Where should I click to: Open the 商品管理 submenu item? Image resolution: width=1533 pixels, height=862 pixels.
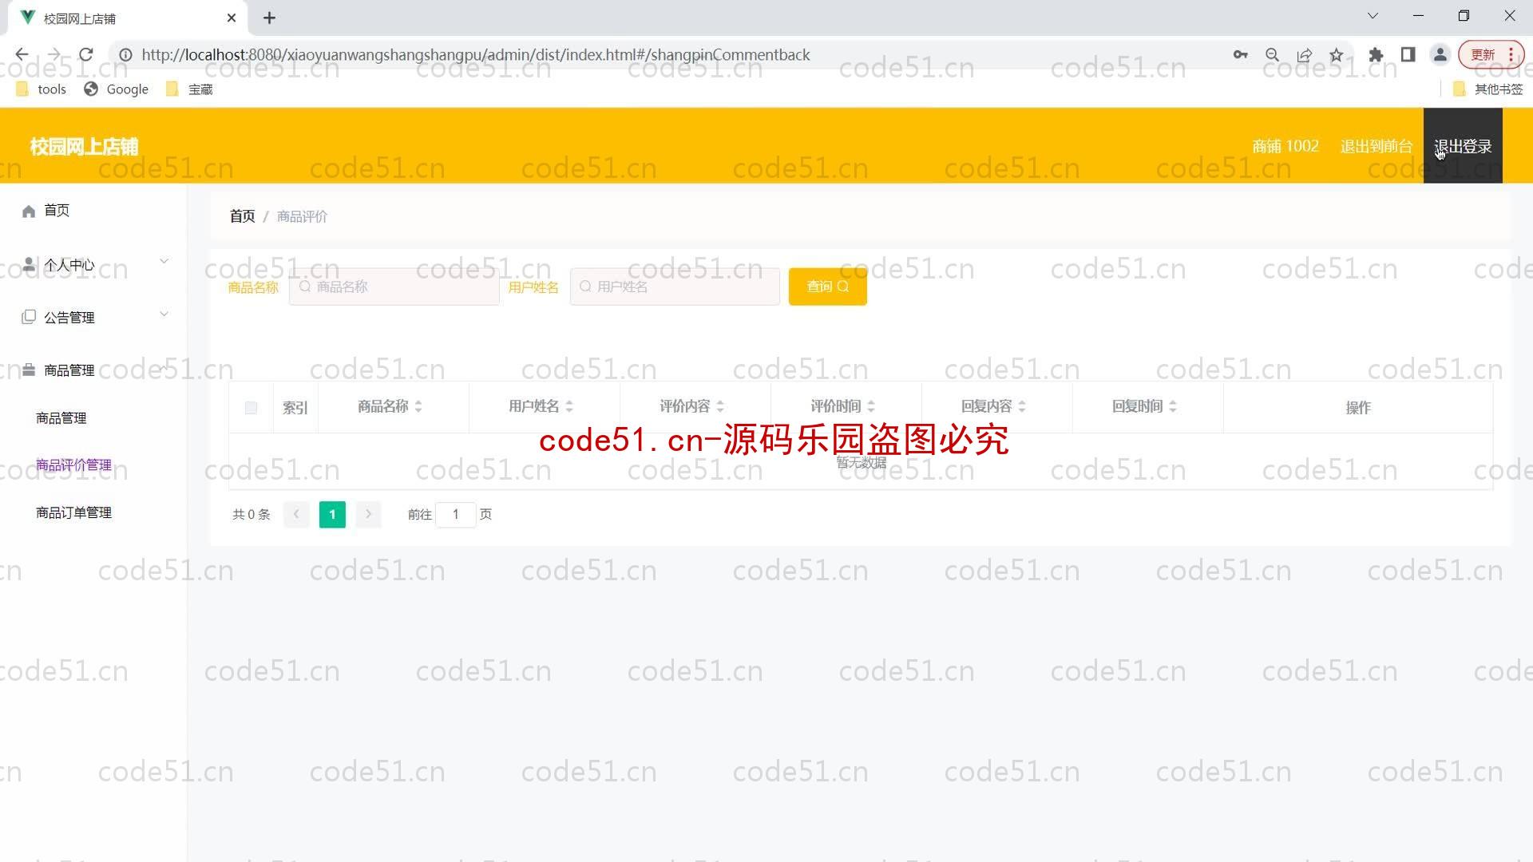pyautogui.click(x=61, y=417)
